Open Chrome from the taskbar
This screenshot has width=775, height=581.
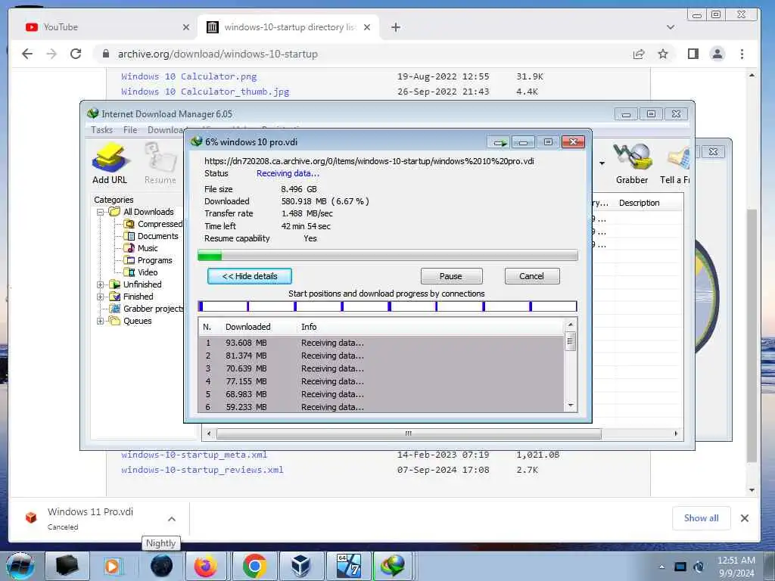[x=254, y=566]
